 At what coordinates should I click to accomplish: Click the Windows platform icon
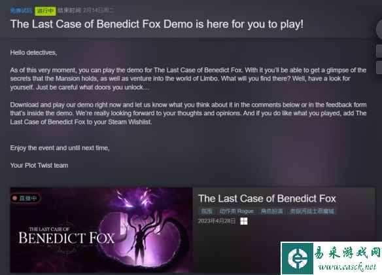click(x=244, y=221)
